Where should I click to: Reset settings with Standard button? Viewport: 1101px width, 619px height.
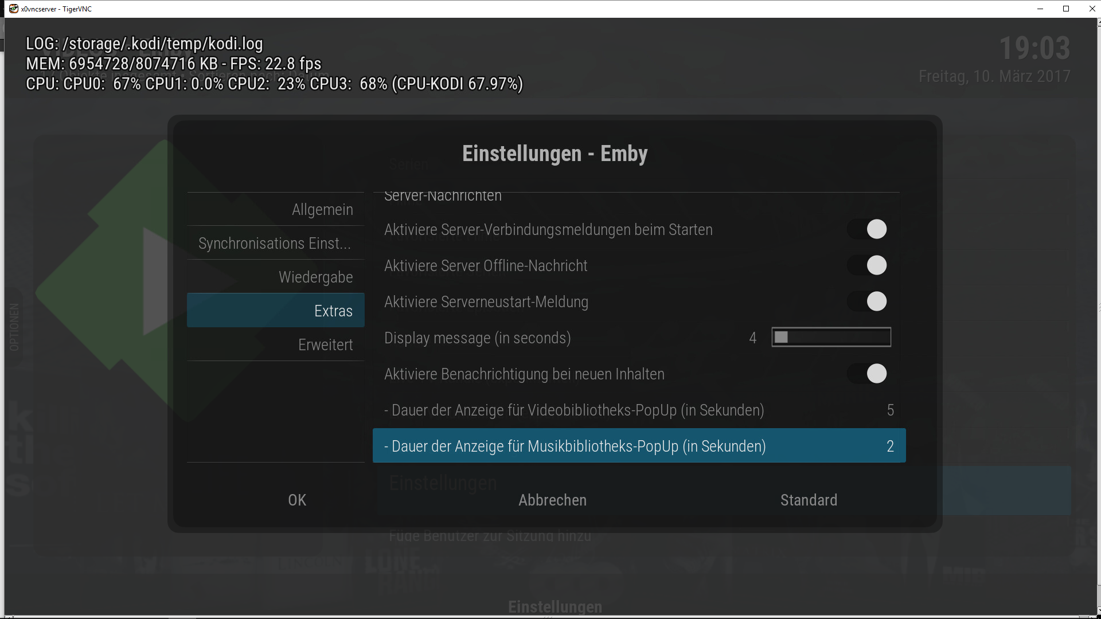[x=809, y=500]
